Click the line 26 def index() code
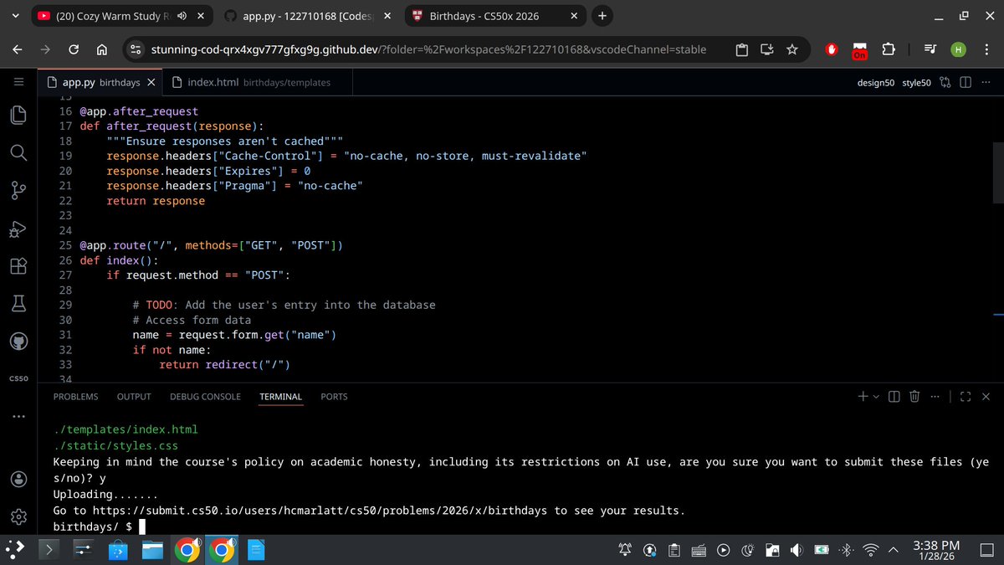The height and width of the screenshot is (565, 1004). [120, 260]
